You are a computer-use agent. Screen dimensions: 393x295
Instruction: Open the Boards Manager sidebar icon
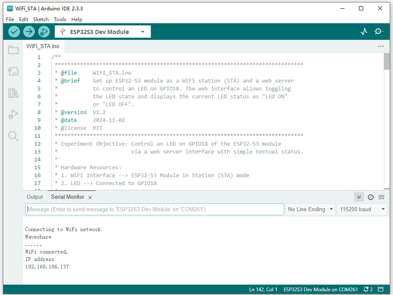13,71
